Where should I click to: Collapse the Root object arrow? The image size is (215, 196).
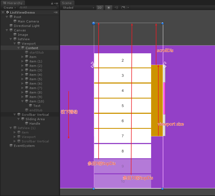click(x=7, y=17)
